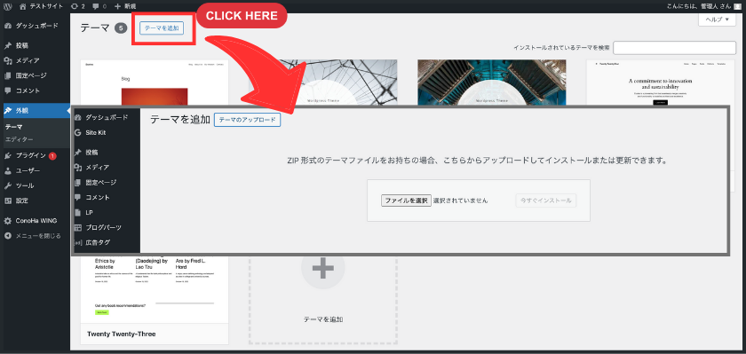Click the ブログパーツ icon in overlay sidebar
The width and height of the screenshot is (746, 354).
click(78, 228)
